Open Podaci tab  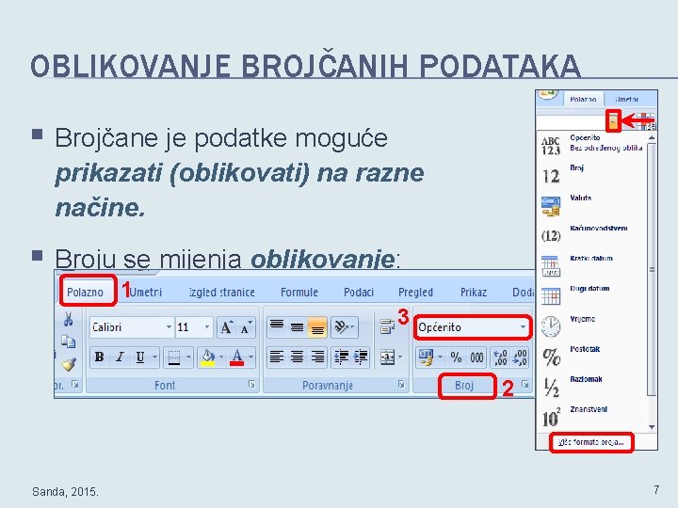pos(359,292)
